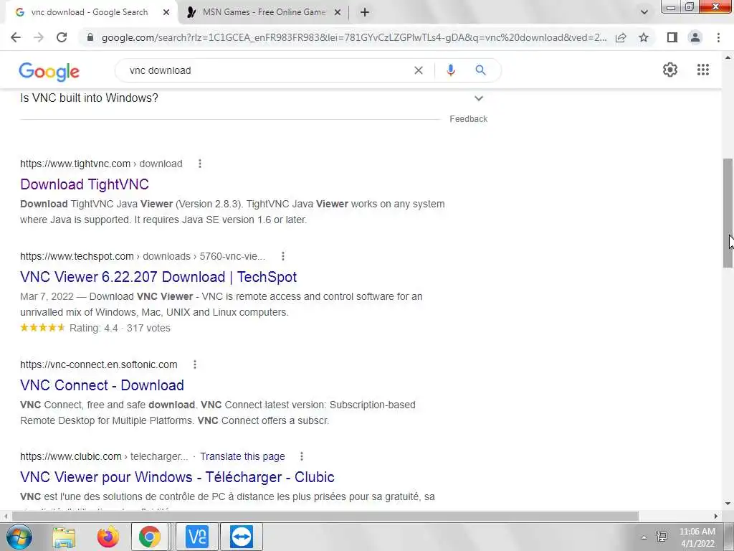Open the Chrome side panel

click(x=672, y=37)
